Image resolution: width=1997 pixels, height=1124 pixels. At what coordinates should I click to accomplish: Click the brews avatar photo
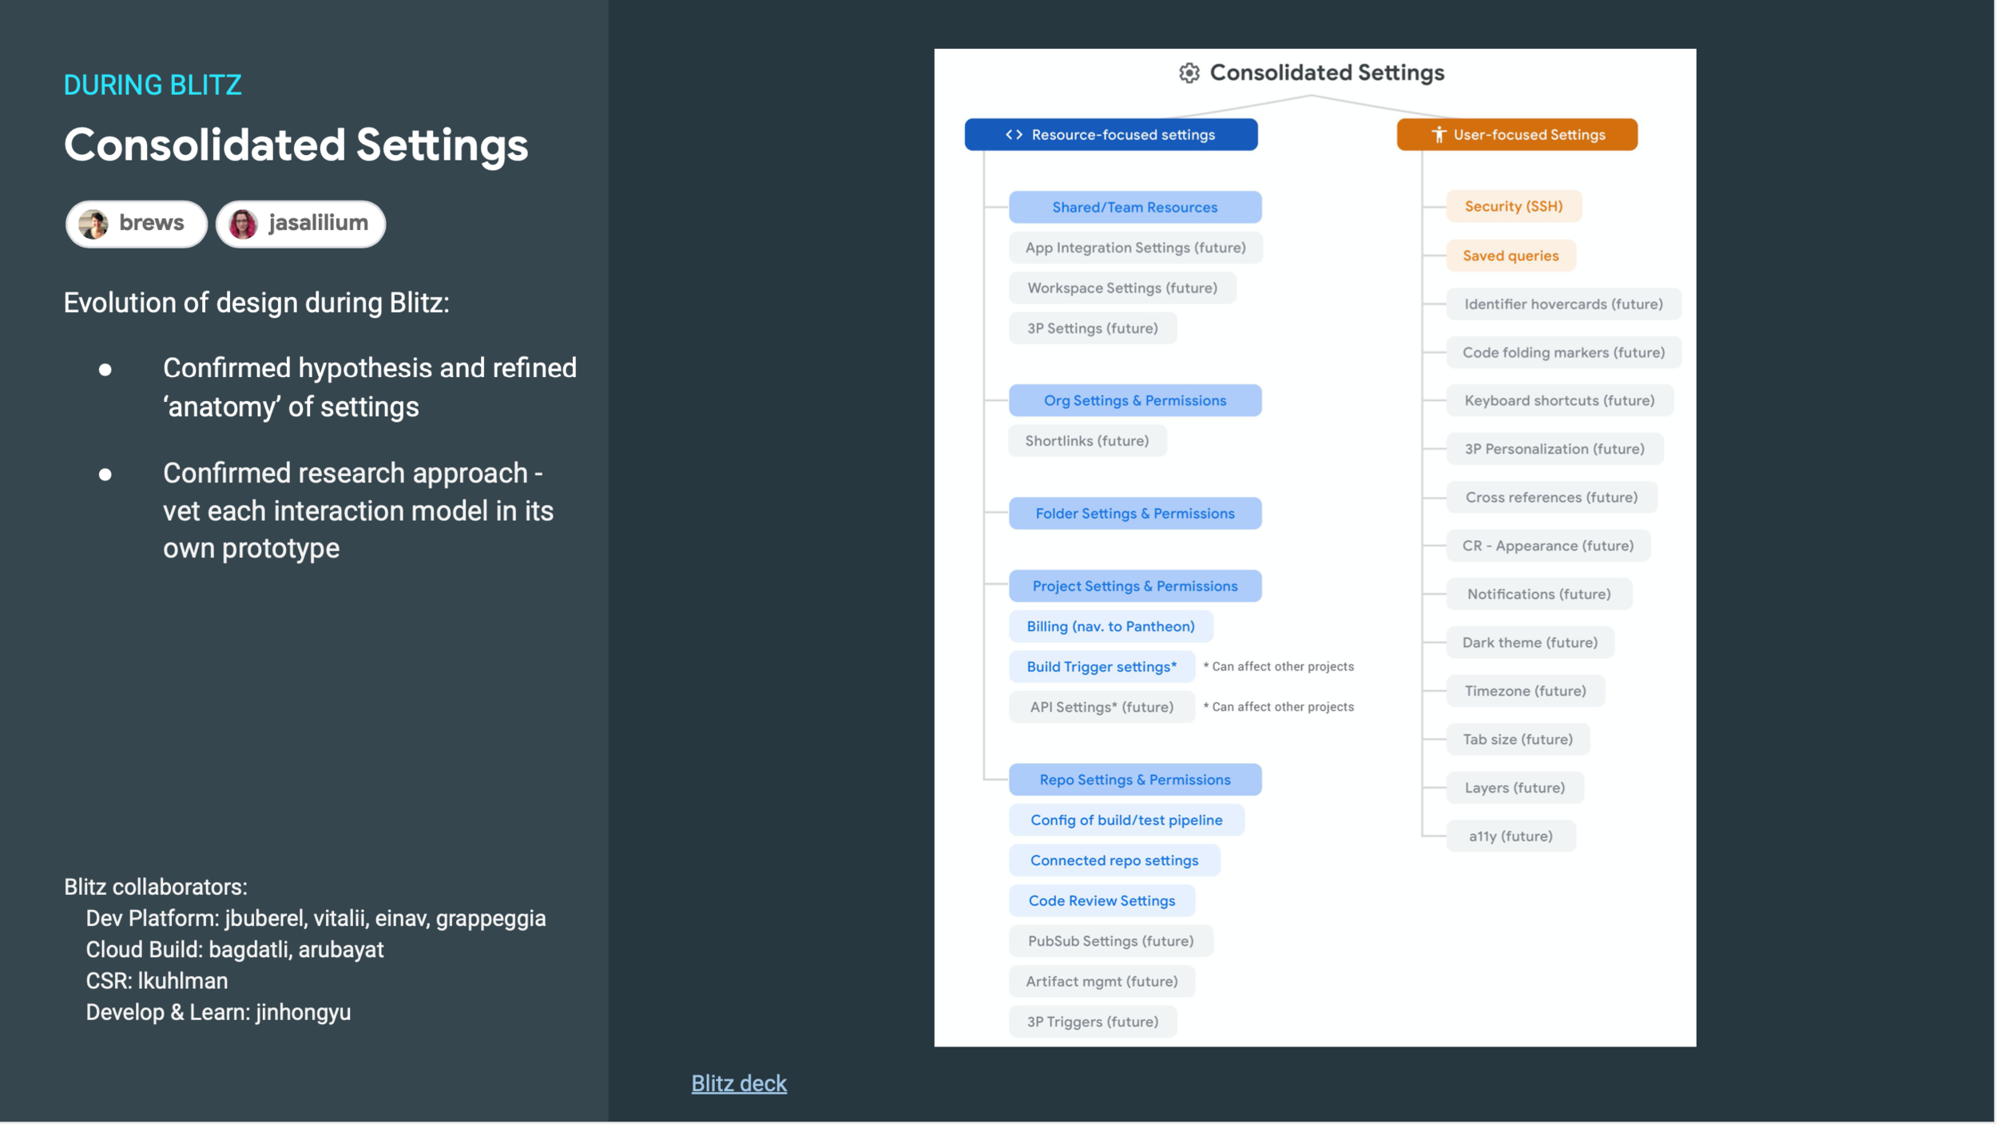(x=93, y=224)
